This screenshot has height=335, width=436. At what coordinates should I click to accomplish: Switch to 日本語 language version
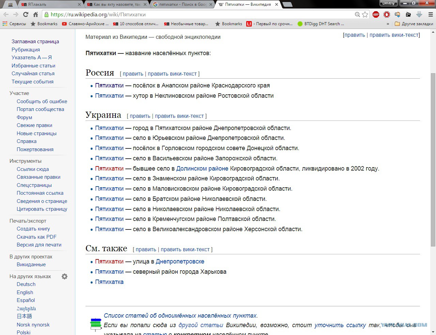(x=24, y=316)
